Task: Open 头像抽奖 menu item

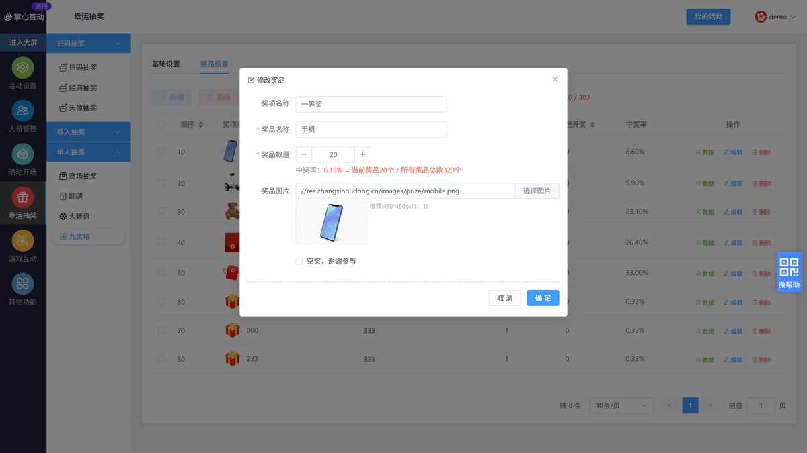Action: pos(78,108)
